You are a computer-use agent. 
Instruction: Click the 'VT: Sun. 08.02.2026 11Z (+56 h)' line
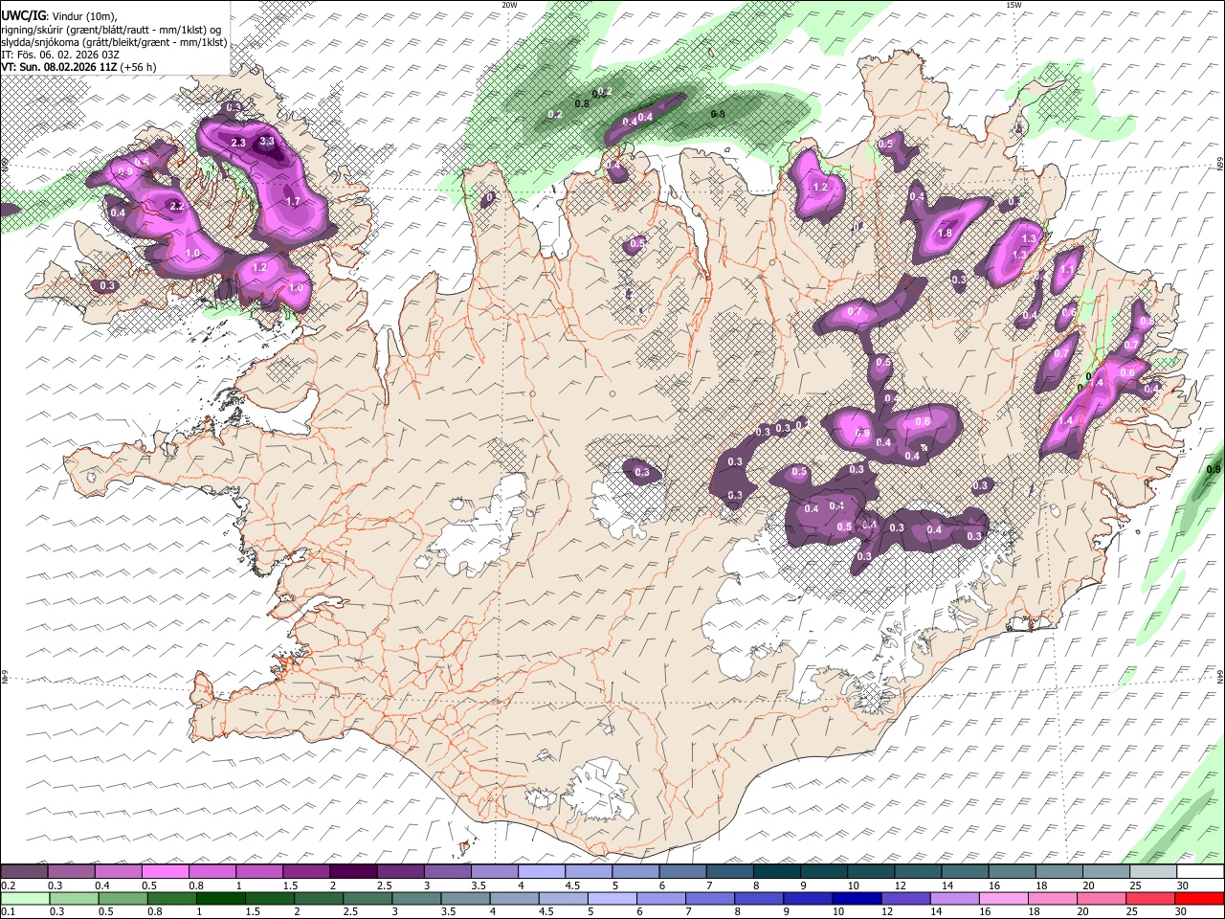click(78, 67)
